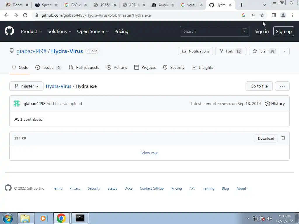Click the Go to file button
The image size is (299, 224).
tap(259, 86)
